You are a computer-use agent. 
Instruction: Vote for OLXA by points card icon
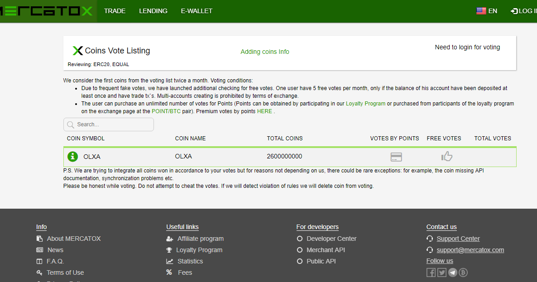click(x=396, y=157)
